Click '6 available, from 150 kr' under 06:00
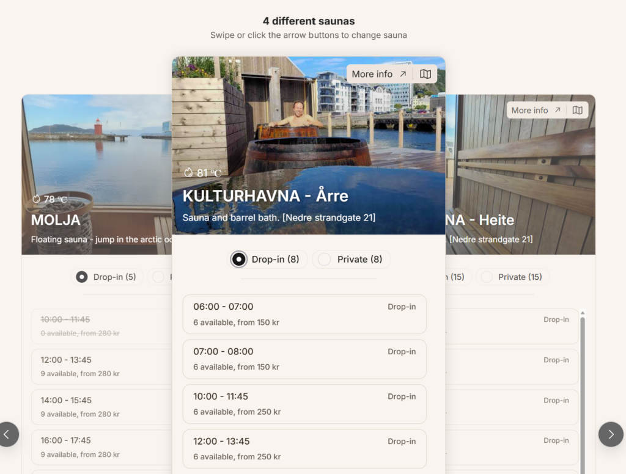626x474 pixels. 236,322
